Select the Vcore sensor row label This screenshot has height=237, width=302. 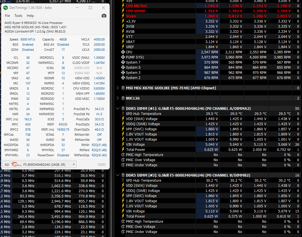pyautogui.click(x=131, y=16)
